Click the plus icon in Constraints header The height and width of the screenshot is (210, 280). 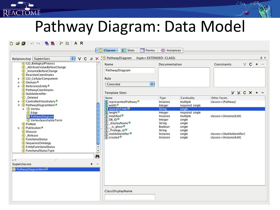257,64
